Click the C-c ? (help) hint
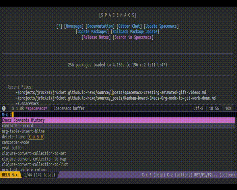This screenshot has height=190, width=237. tap(153, 175)
